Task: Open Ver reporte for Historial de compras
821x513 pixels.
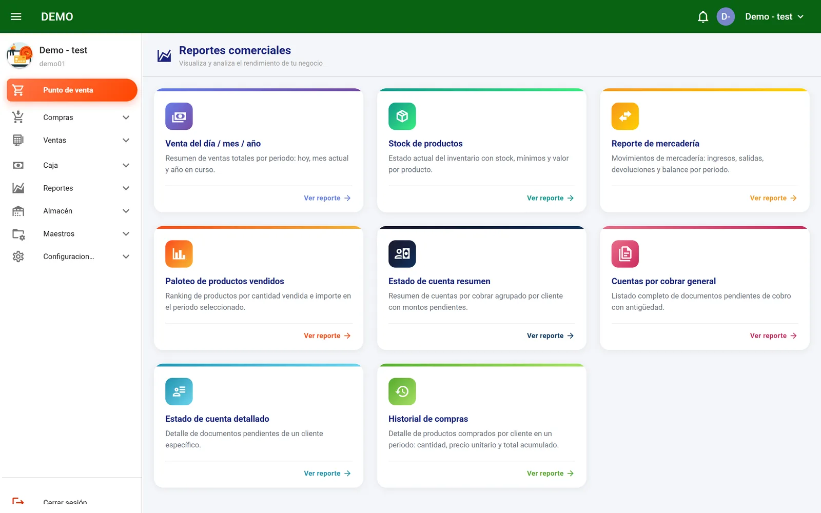Action: click(551, 473)
